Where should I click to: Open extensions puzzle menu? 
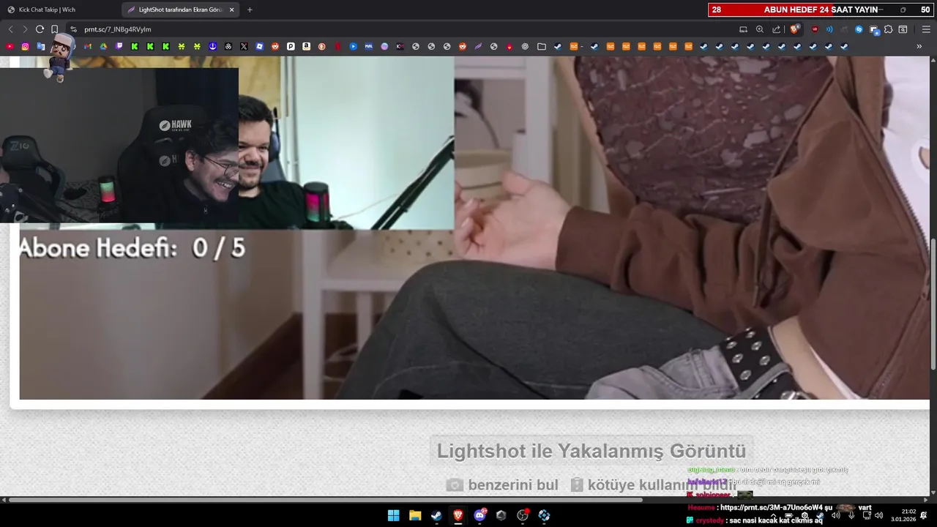pyautogui.click(x=888, y=29)
